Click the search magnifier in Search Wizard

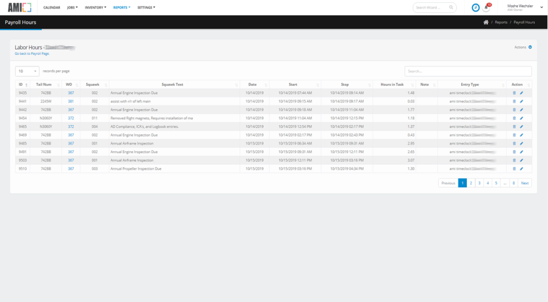[x=451, y=7]
